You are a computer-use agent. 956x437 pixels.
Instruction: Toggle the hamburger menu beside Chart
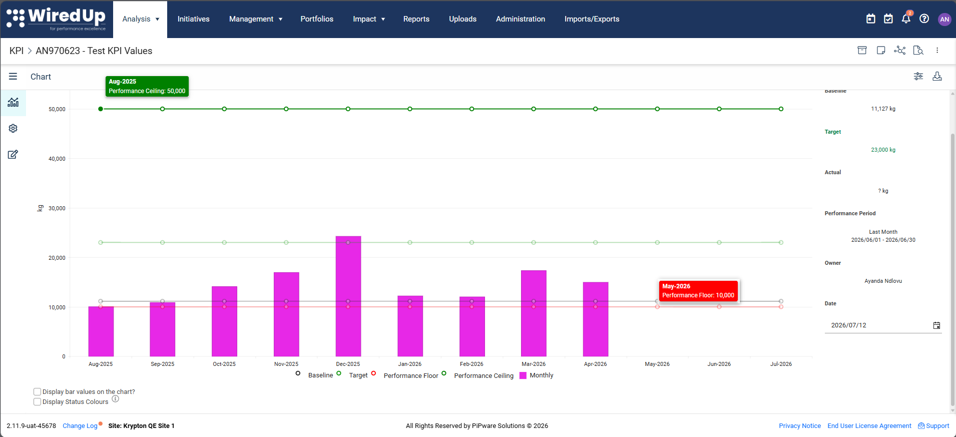[x=13, y=76]
